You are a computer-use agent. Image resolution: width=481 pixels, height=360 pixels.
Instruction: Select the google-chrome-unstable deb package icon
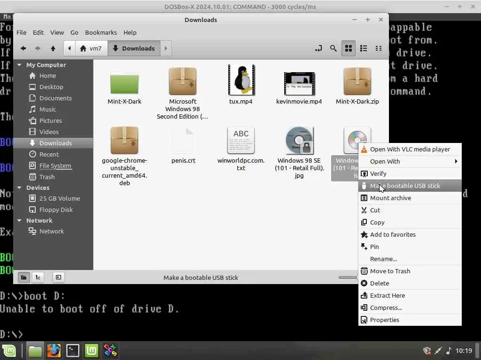click(x=124, y=140)
